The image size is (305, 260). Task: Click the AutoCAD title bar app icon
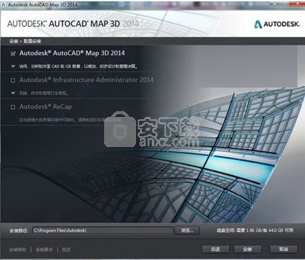coord(4,5)
